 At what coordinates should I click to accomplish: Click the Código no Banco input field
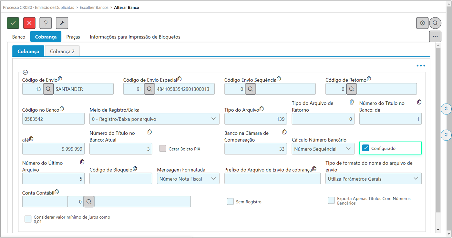(x=53, y=119)
